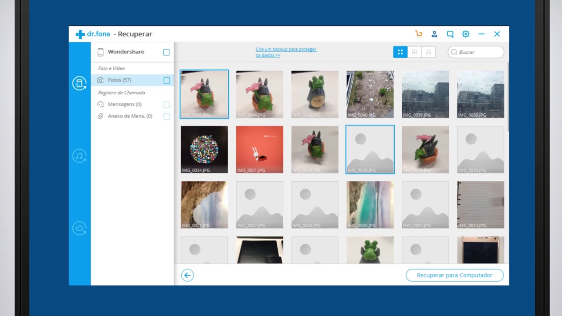Check the Fotos (57) checkbox
562x316 pixels.
(167, 80)
